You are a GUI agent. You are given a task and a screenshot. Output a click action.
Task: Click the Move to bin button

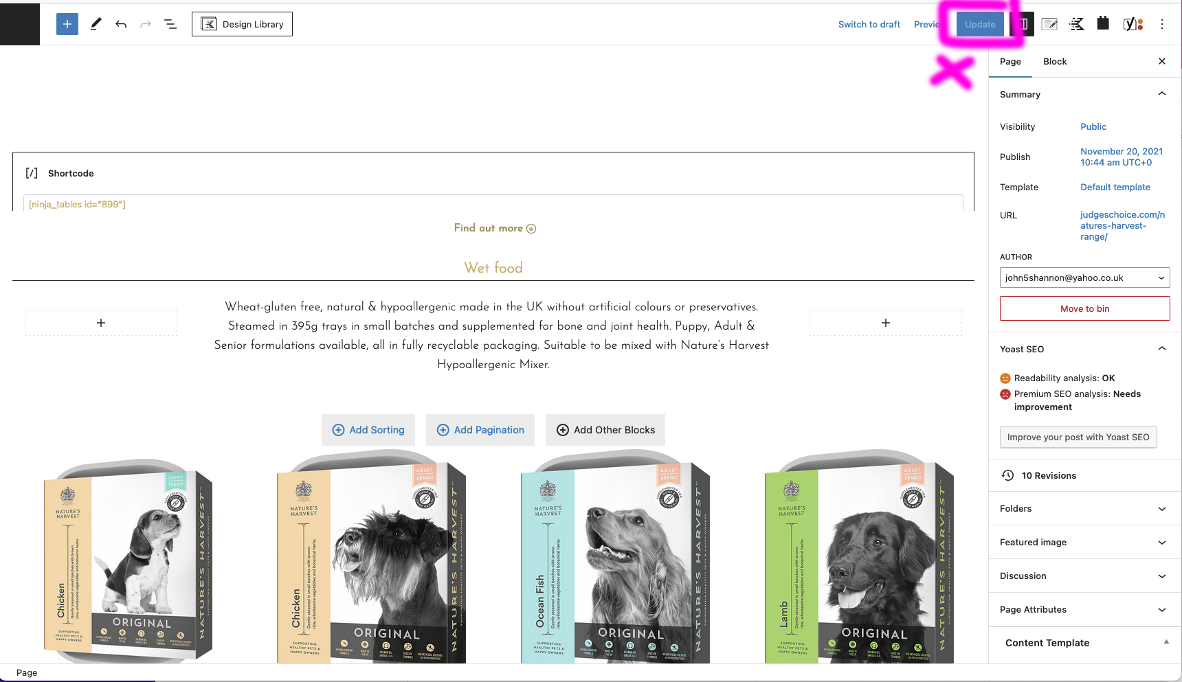1084,308
